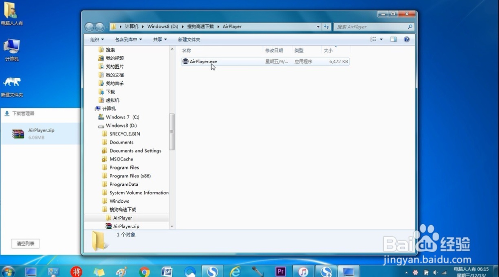Open Google Chrome from the taskbar
The image size is (499, 277).
tap(144, 272)
